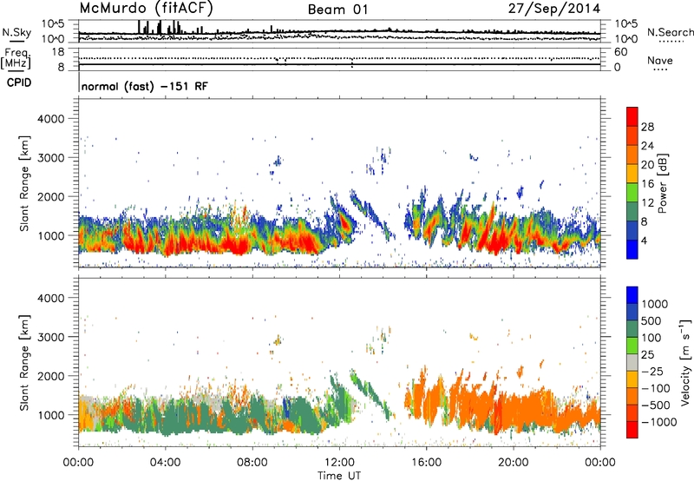The image size is (694, 481).
Task: Click the Time UT axis label
Action: [x=339, y=476]
